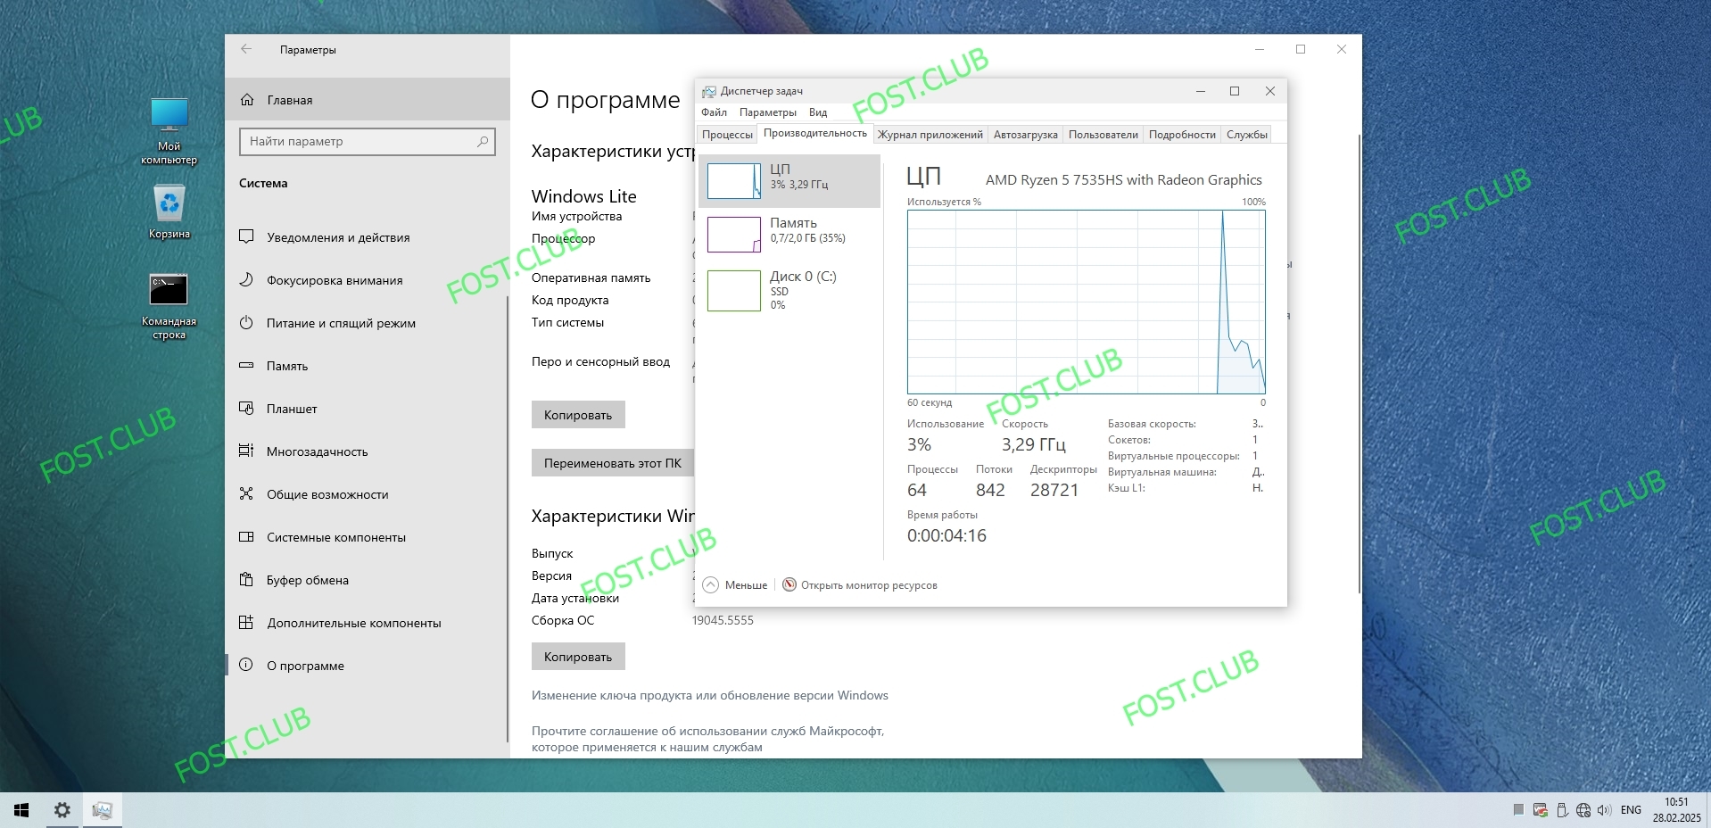Screen dimensions: 1711x828
Task: Click Копировать under Windows specifications
Action: point(578,657)
